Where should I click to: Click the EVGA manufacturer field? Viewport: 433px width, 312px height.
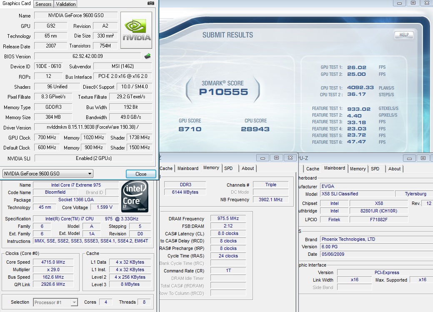point(377,186)
